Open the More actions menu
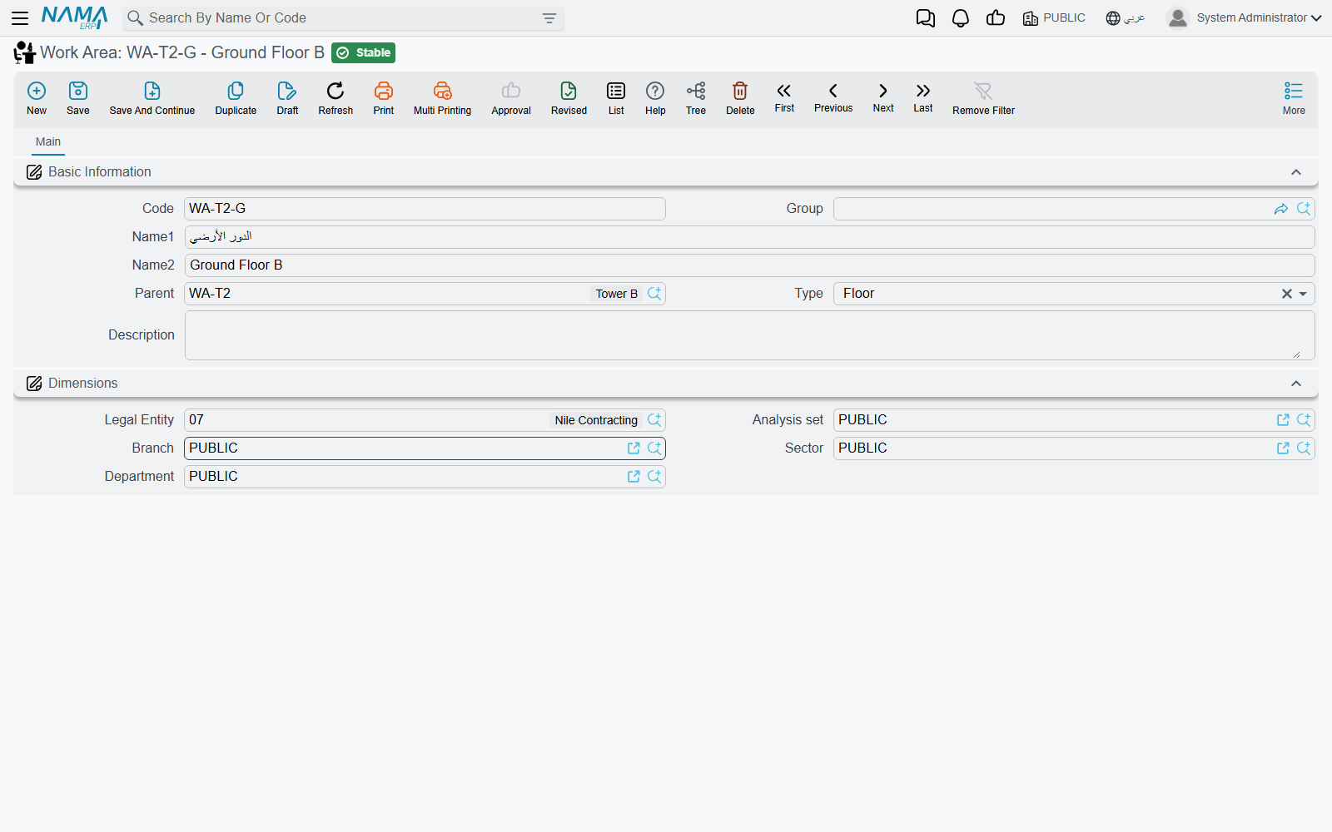 pyautogui.click(x=1294, y=98)
